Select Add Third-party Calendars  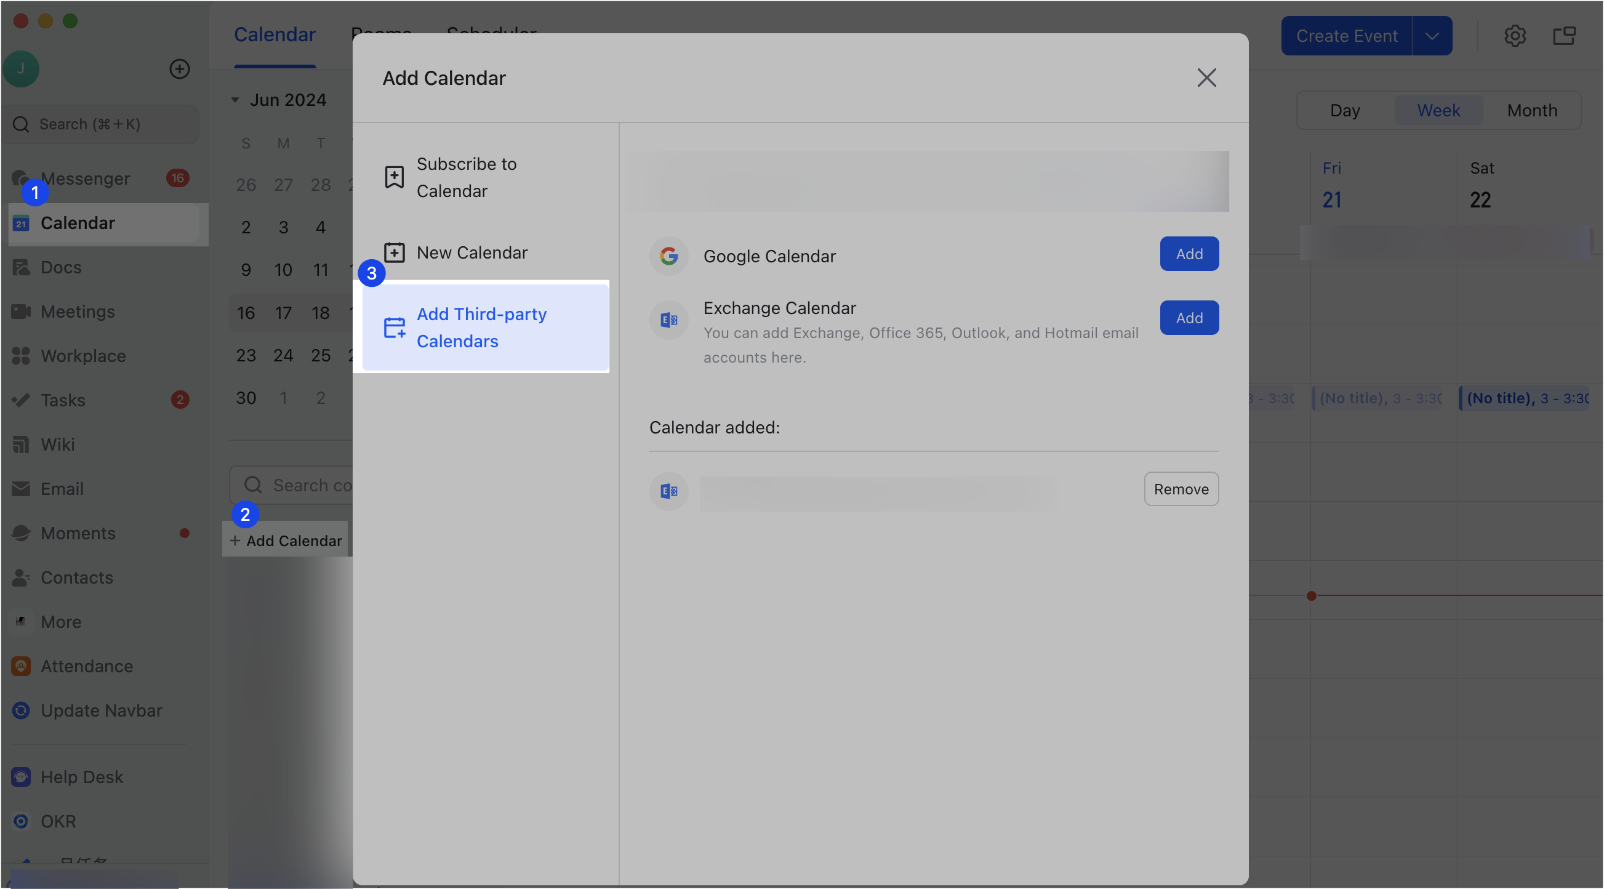[x=481, y=327]
